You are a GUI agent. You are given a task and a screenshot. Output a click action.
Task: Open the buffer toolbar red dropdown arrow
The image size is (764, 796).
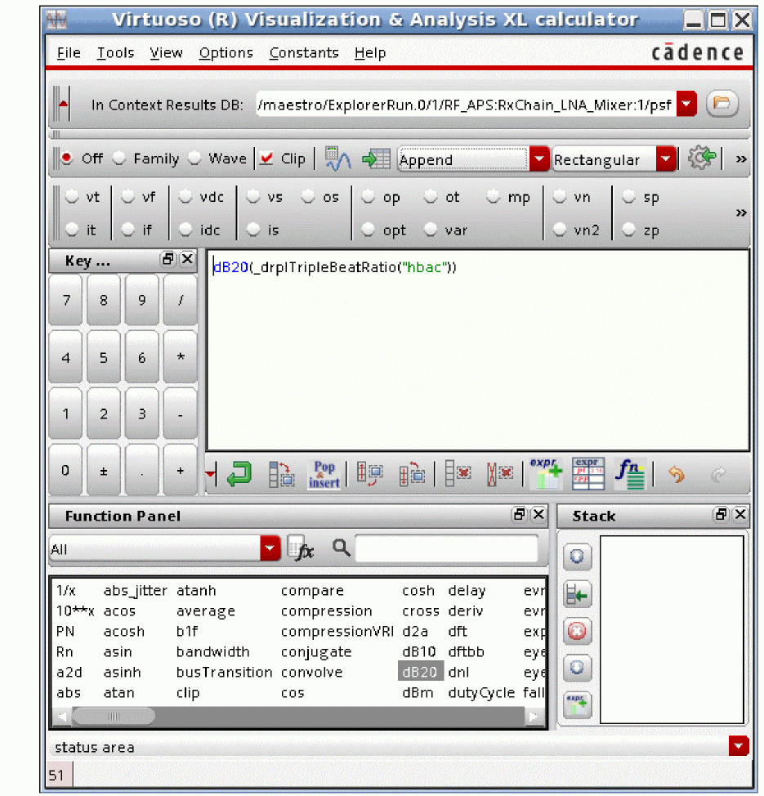point(211,475)
